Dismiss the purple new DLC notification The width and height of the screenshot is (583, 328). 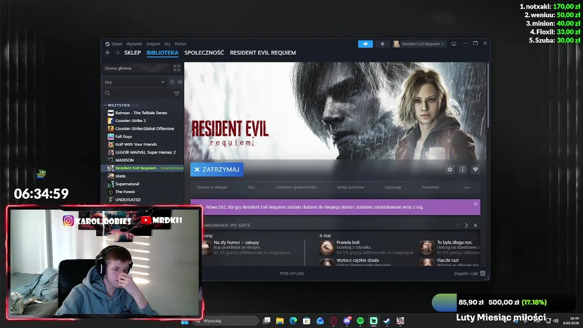tap(476, 204)
